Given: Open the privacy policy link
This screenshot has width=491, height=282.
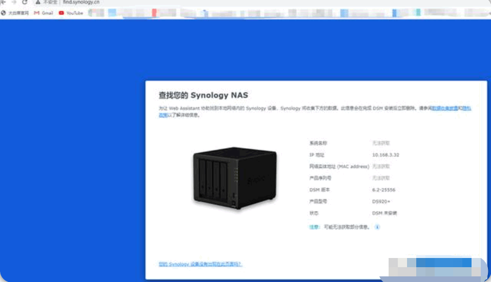Looking at the screenshot, I should (x=315, y=111).
